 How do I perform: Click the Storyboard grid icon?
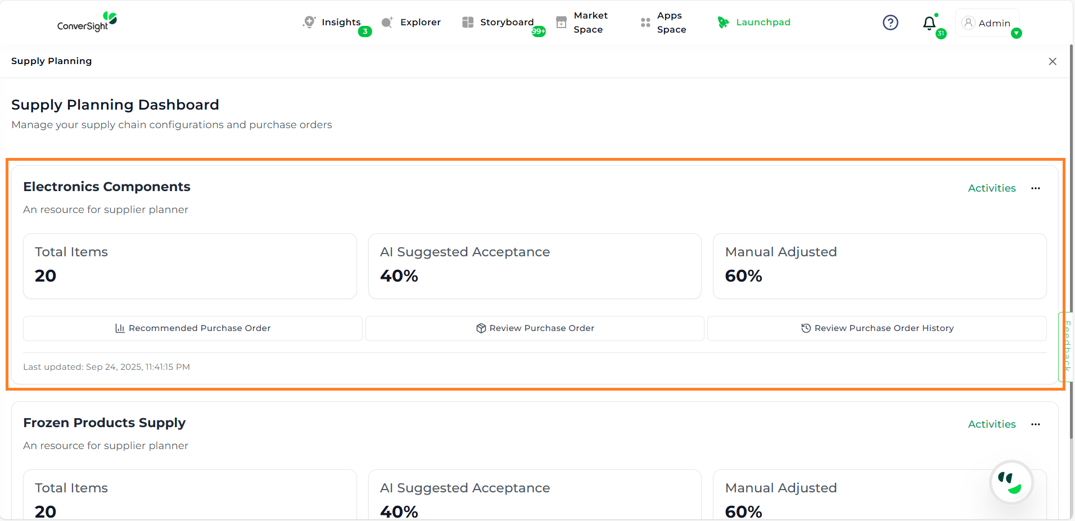468,22
